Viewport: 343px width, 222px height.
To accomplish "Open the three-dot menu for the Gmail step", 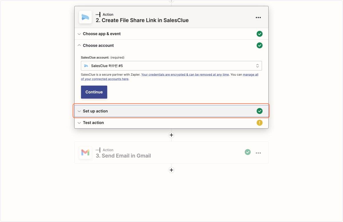I will (258, 153).
